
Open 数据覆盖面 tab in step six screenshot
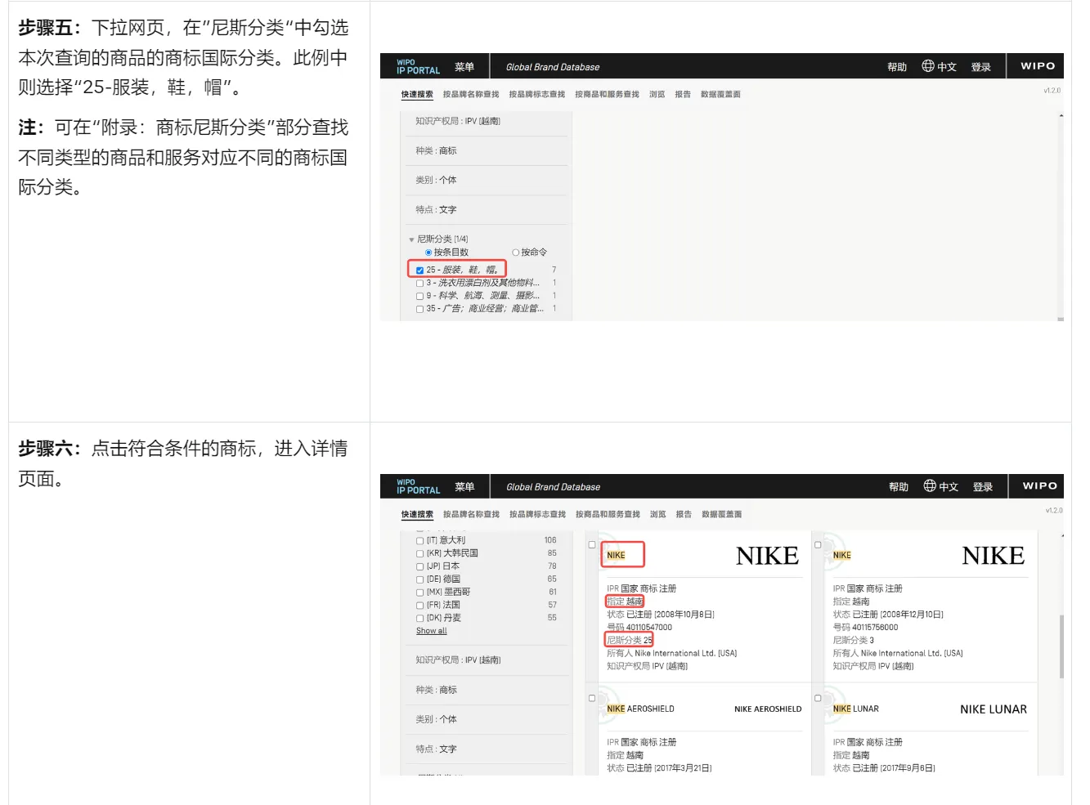721,515
